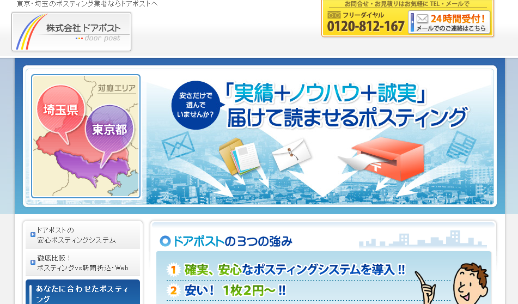Click the 株式会社ドアポスト door post logo
The width and height of the screenshot is (518, 304).
click(71, 32)
